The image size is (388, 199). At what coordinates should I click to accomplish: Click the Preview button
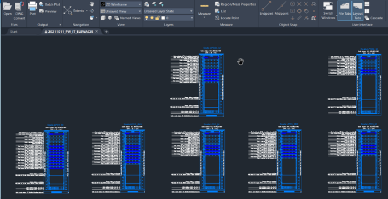pos(48,11)
